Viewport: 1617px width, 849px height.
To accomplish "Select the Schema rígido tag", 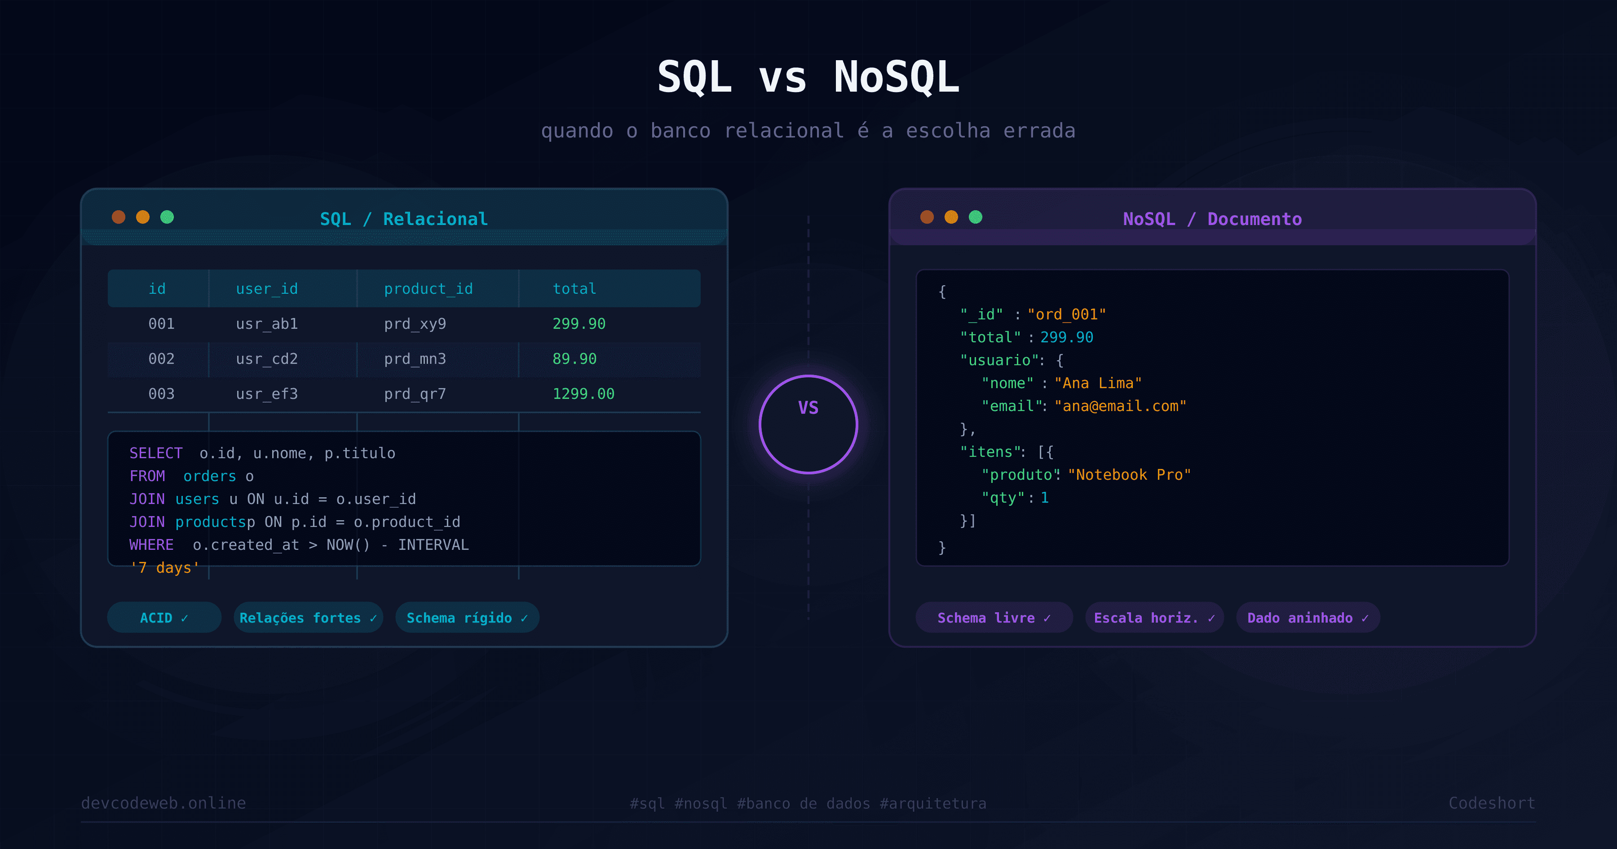I will pyautogui.click(x=468, y=617).
